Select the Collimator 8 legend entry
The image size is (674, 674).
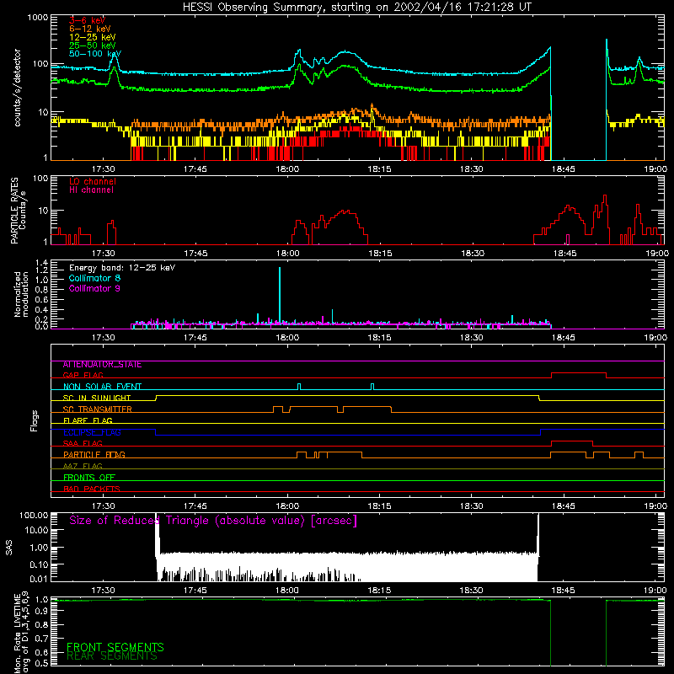click(x=94, y=278)
